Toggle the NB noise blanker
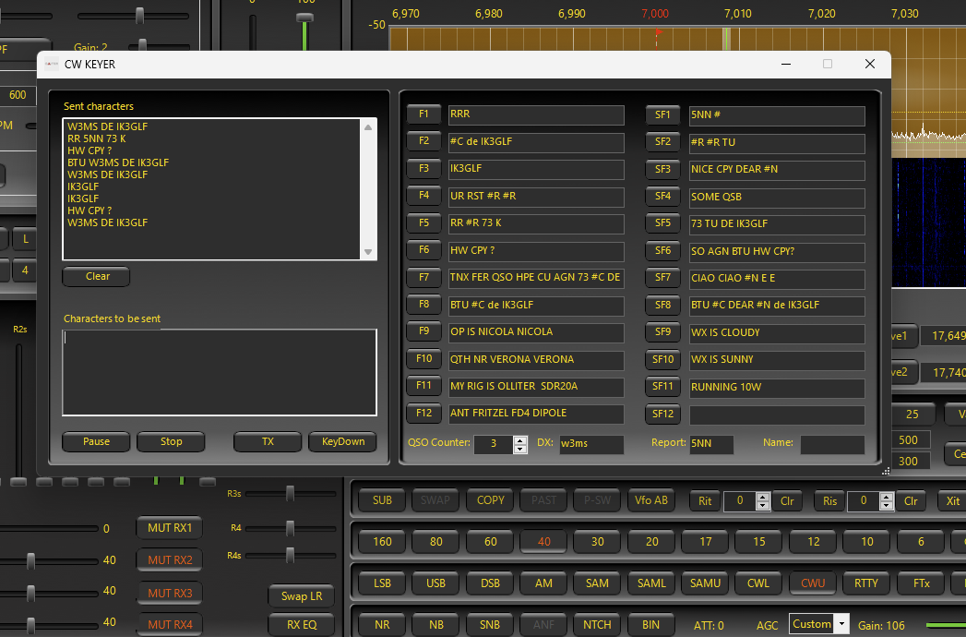Image resolution: width=966 pixels, height=637 pixels. [x=436, y=624]
